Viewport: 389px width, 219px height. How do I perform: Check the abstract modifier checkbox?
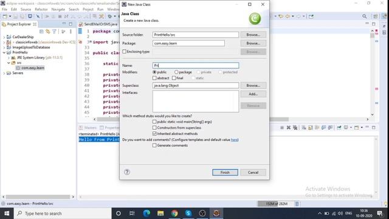[x=154, y=78]
